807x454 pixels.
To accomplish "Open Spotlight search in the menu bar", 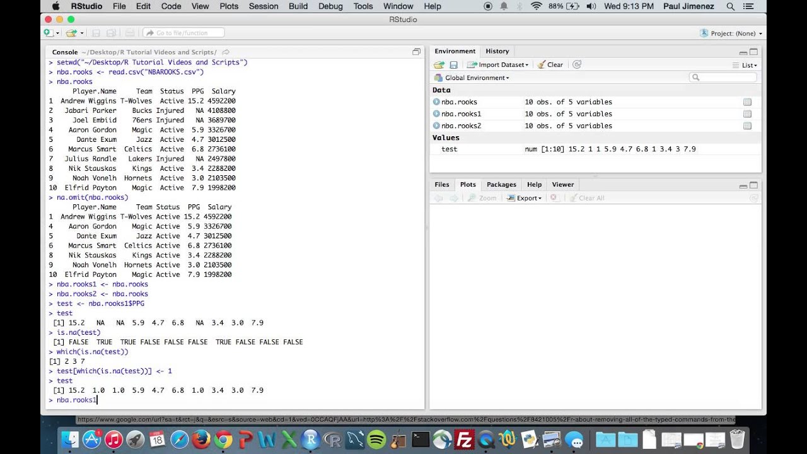I will (x=731, y=6).
